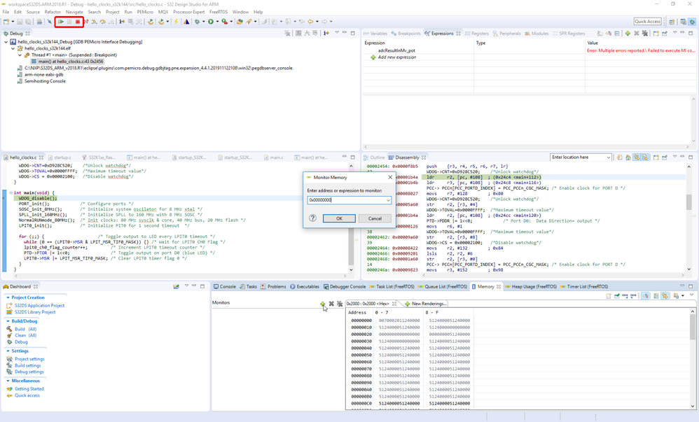Click add expression plus icon in Expressions toolbar
699x422 pixels.
click(x=627, y=34)
